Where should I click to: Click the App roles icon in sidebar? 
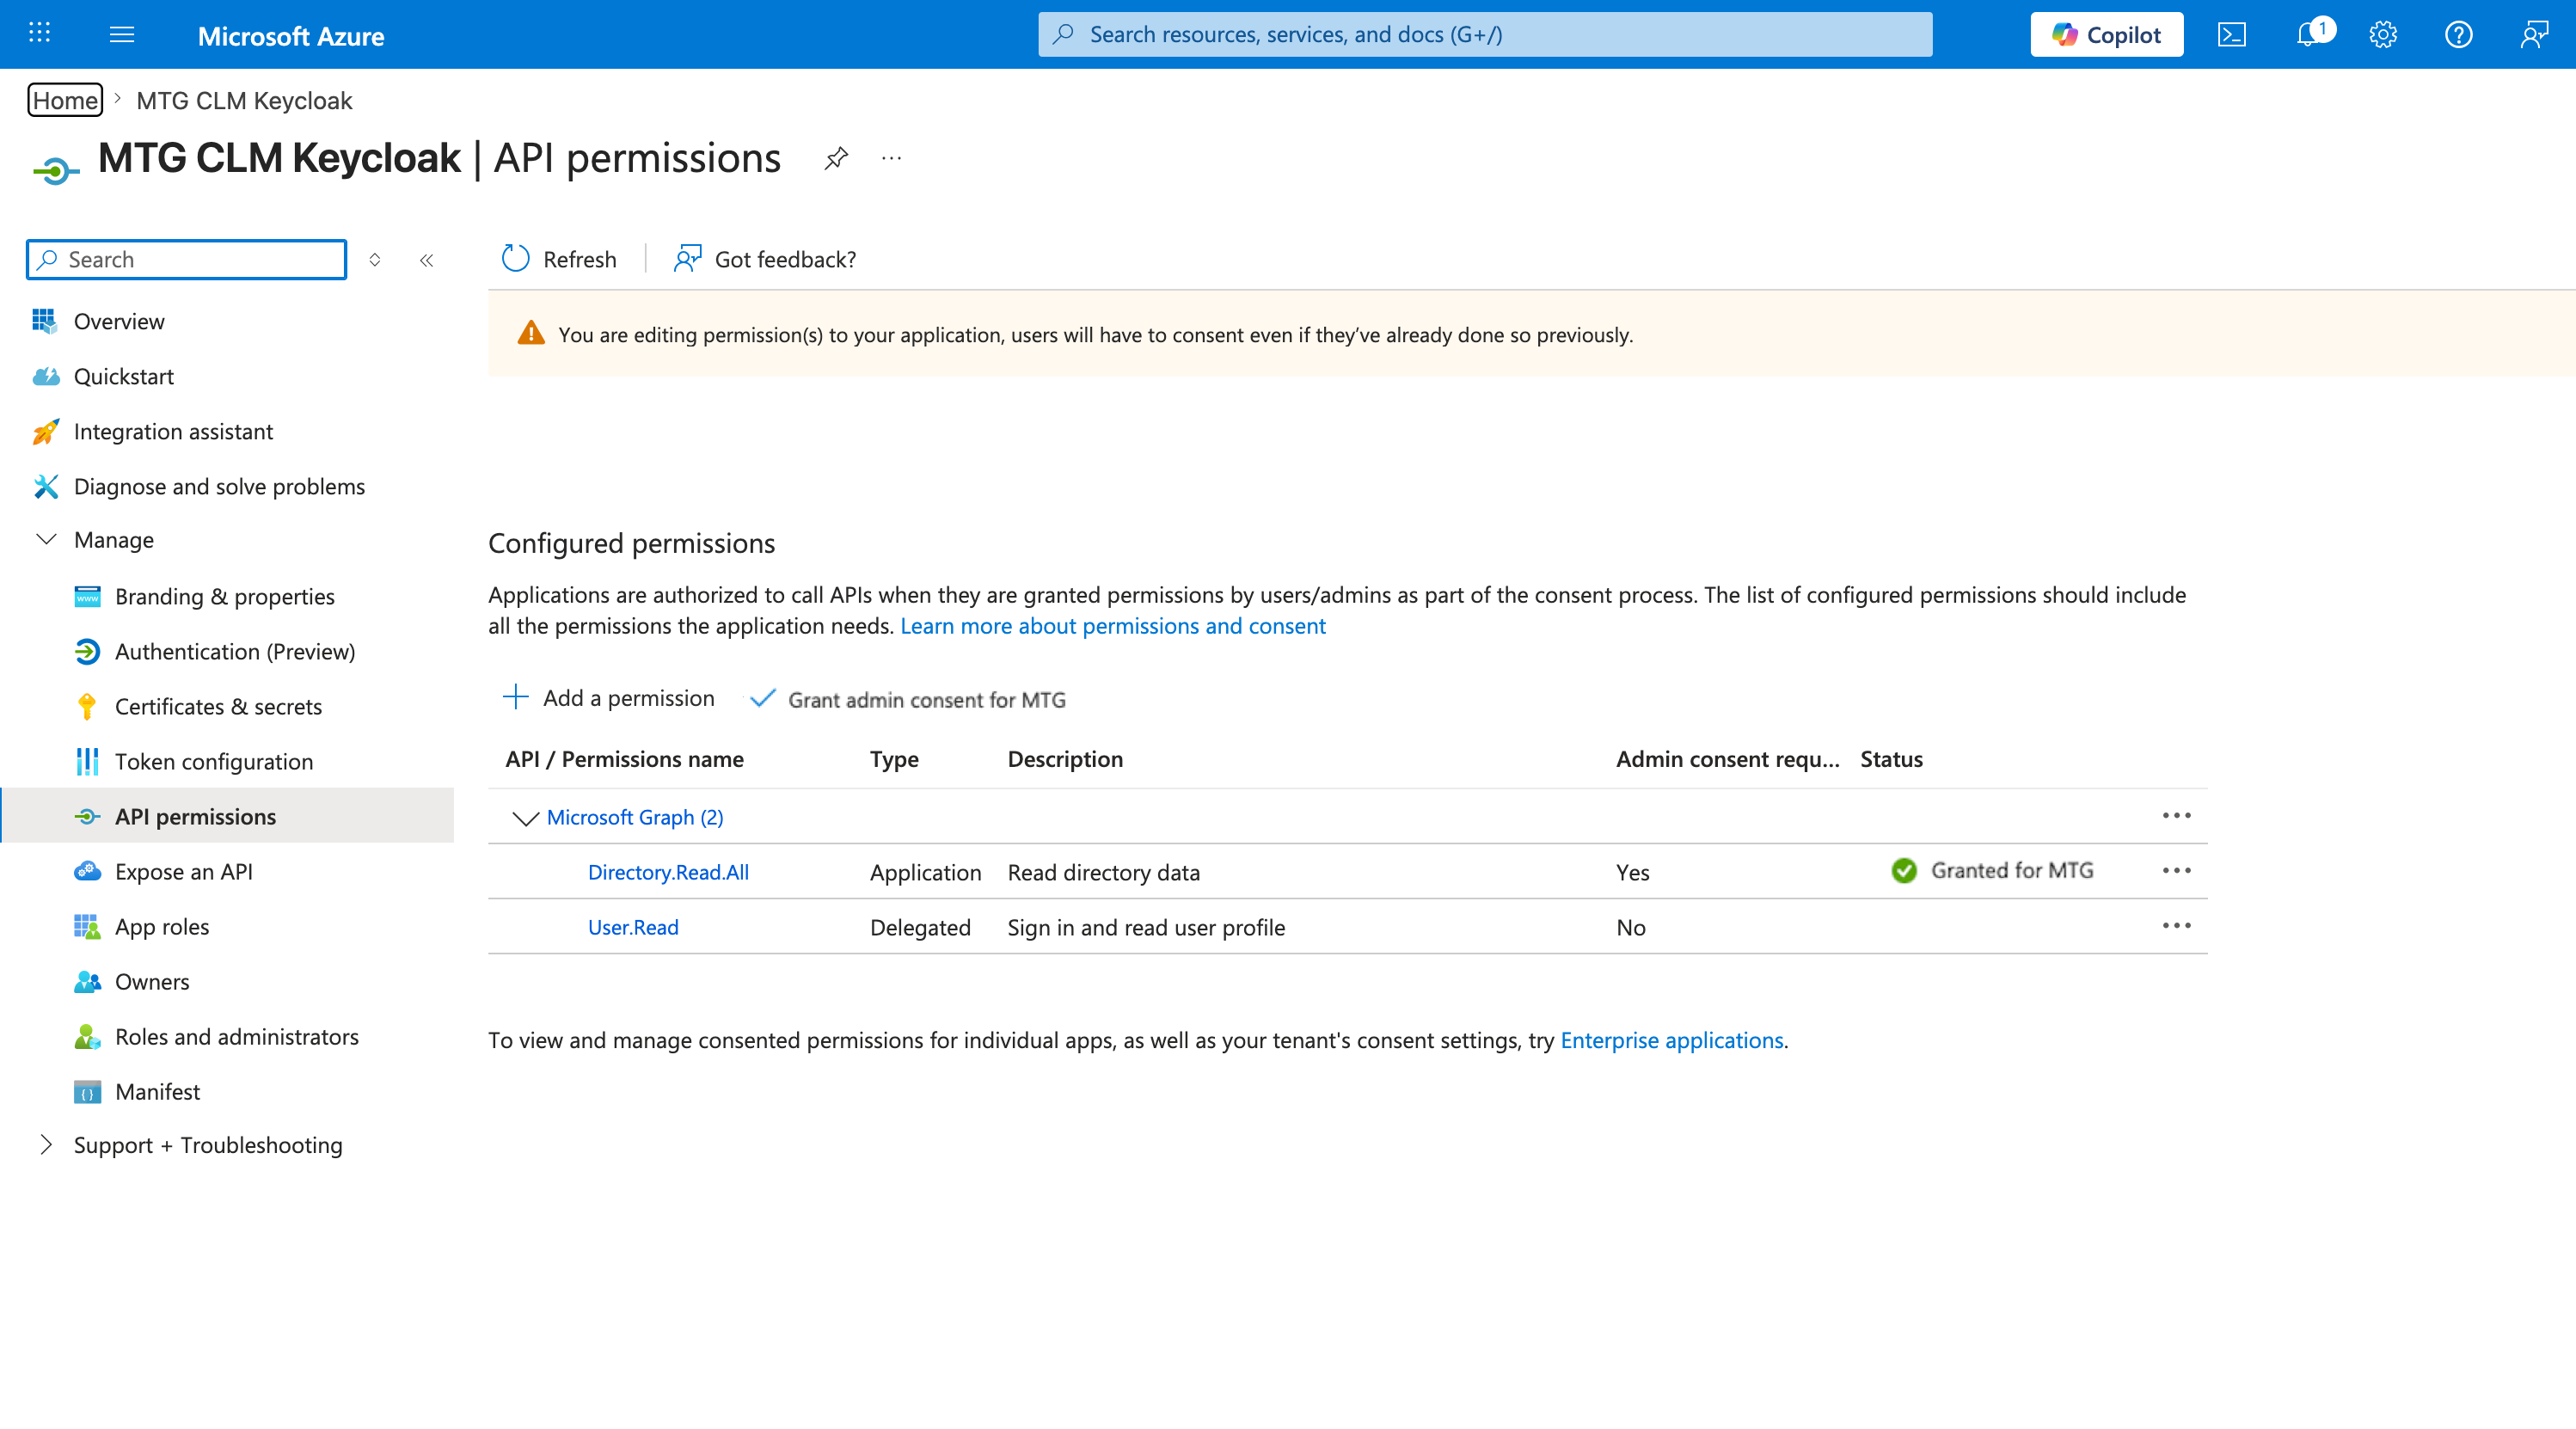[x=87, y=926]
